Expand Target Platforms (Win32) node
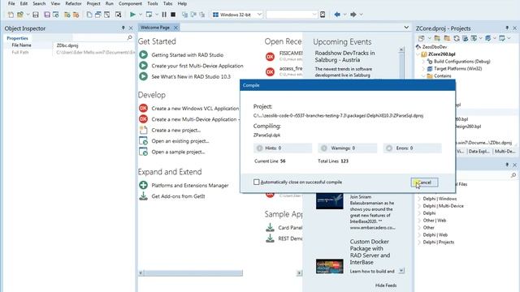This screenshot has width=520, height=292. (x=423, y=69)
